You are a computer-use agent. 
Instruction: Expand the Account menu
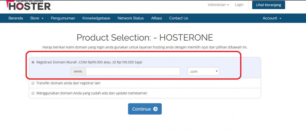(x=272, y=18)
